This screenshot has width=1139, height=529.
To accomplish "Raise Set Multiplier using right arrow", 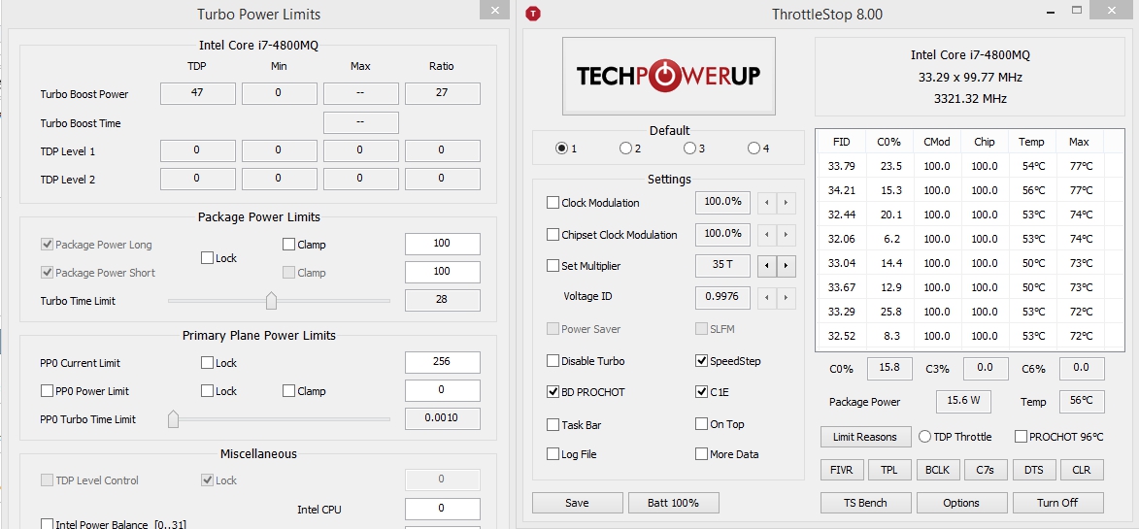I will (x=786, y=266).
